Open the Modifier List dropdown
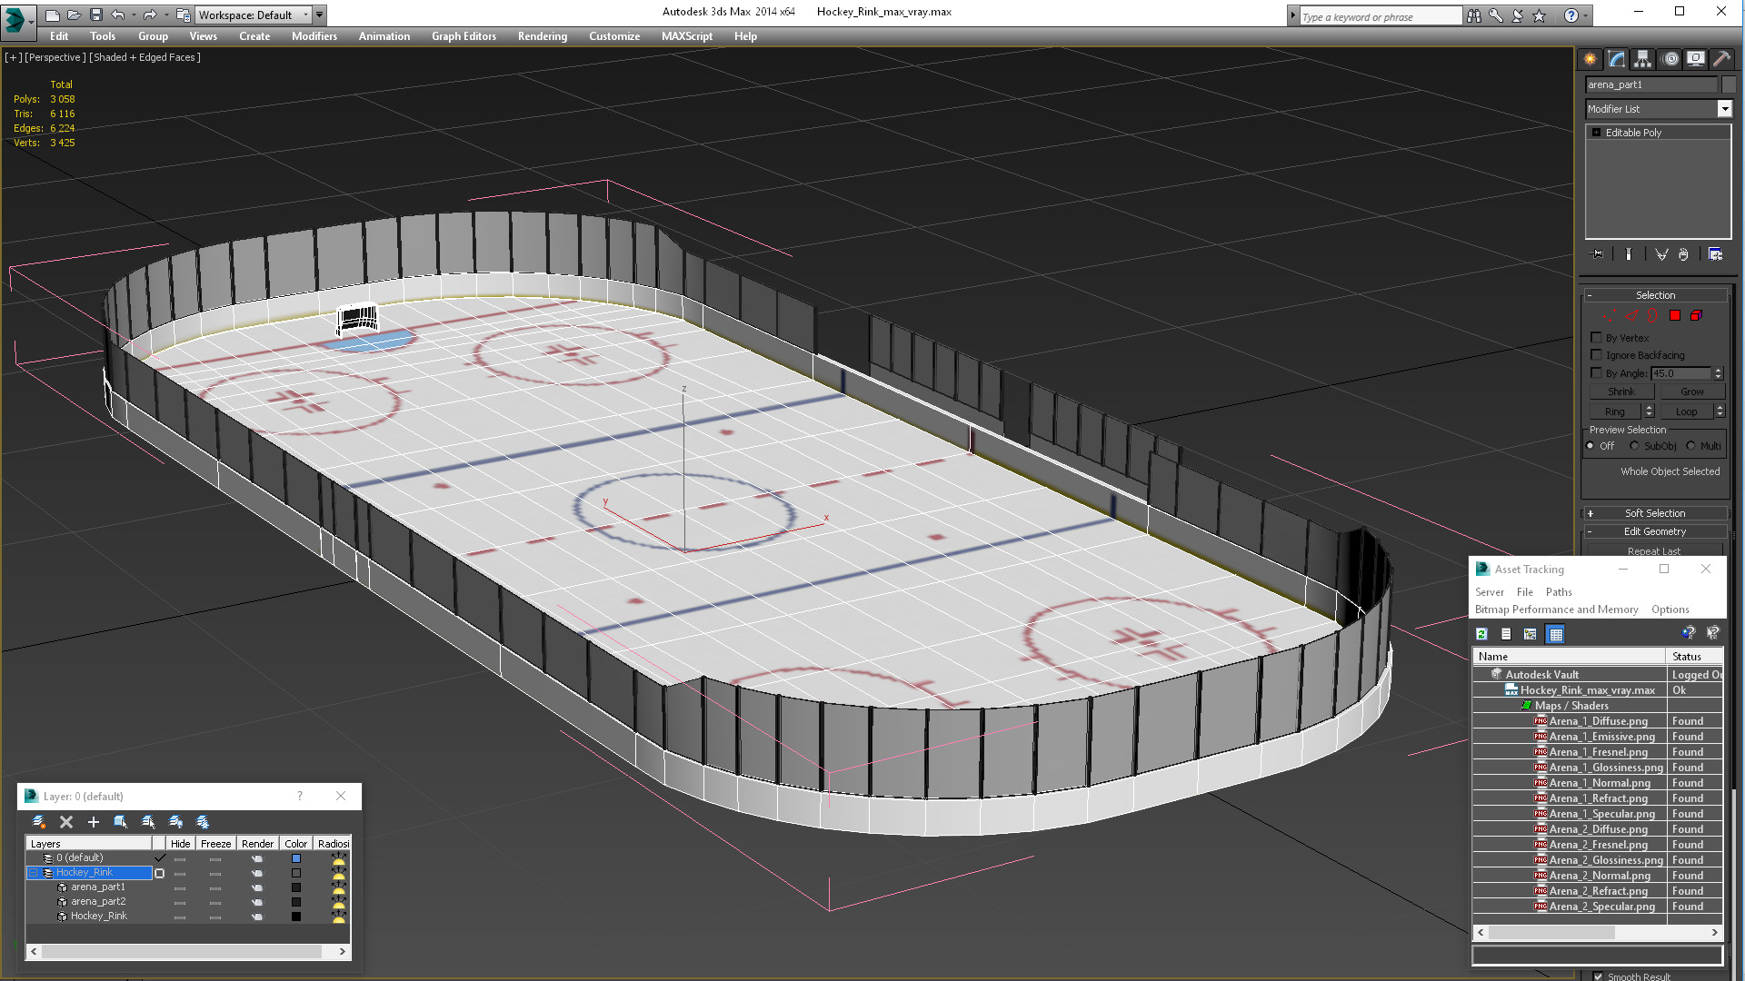Viewport: 1745px width, 981px height. (x=1724, y=109)
